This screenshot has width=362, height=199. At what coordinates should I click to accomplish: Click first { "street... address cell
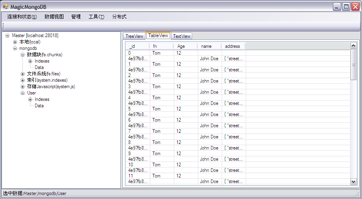coord(233,59)
